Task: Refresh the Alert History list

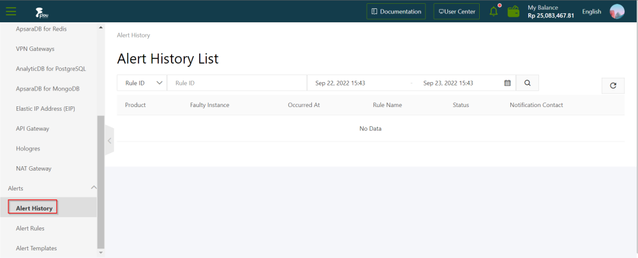Action: [612, 86]
